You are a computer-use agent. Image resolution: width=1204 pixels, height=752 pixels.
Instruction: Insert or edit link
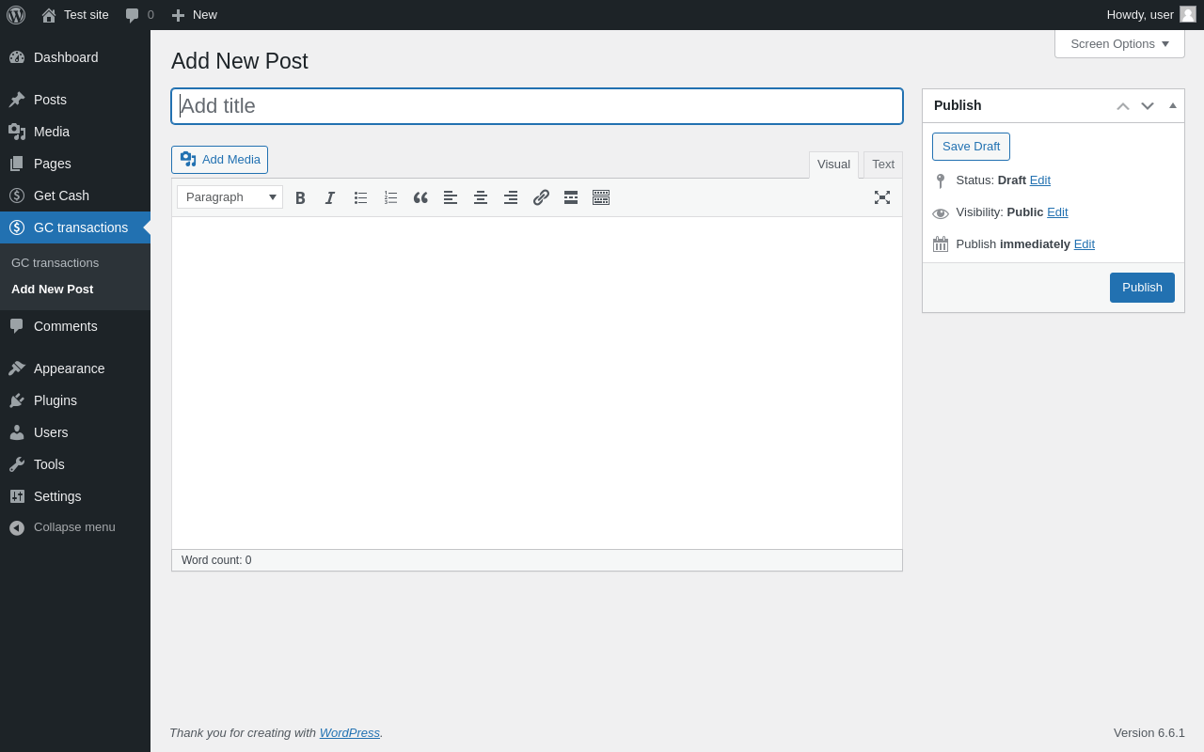click(541, 197)
